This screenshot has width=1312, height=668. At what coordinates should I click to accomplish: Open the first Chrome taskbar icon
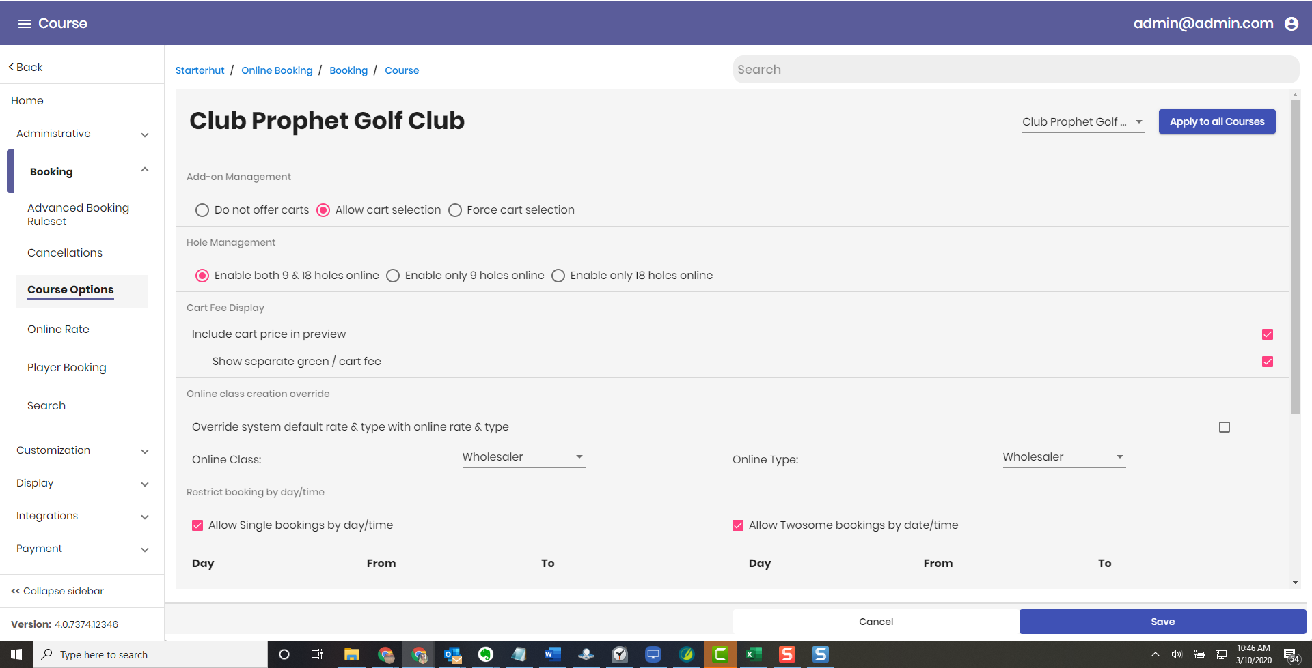385,655
